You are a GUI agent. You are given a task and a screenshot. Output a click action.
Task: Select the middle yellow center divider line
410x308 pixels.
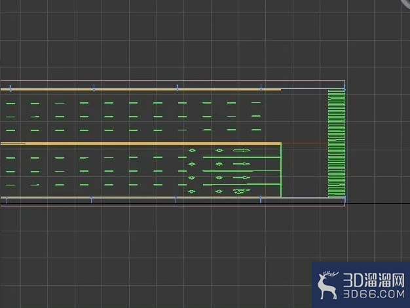pos(141,144)
